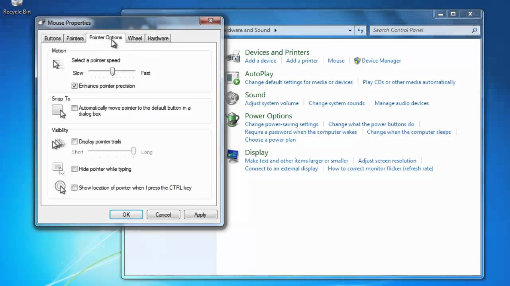Click the Mouse Properties title bar icon
This screenshot has height=286, width=510.
[x=42, y=23]
